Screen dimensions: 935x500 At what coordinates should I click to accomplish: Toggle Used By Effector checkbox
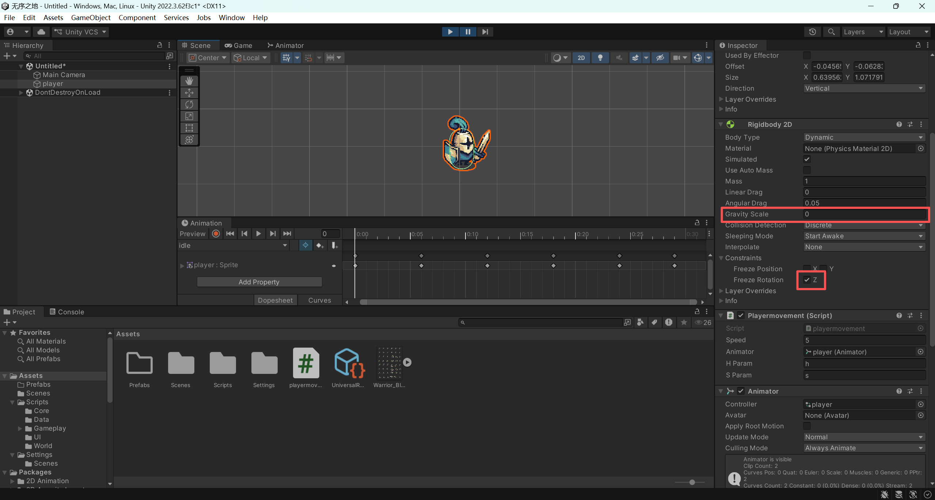807,56
